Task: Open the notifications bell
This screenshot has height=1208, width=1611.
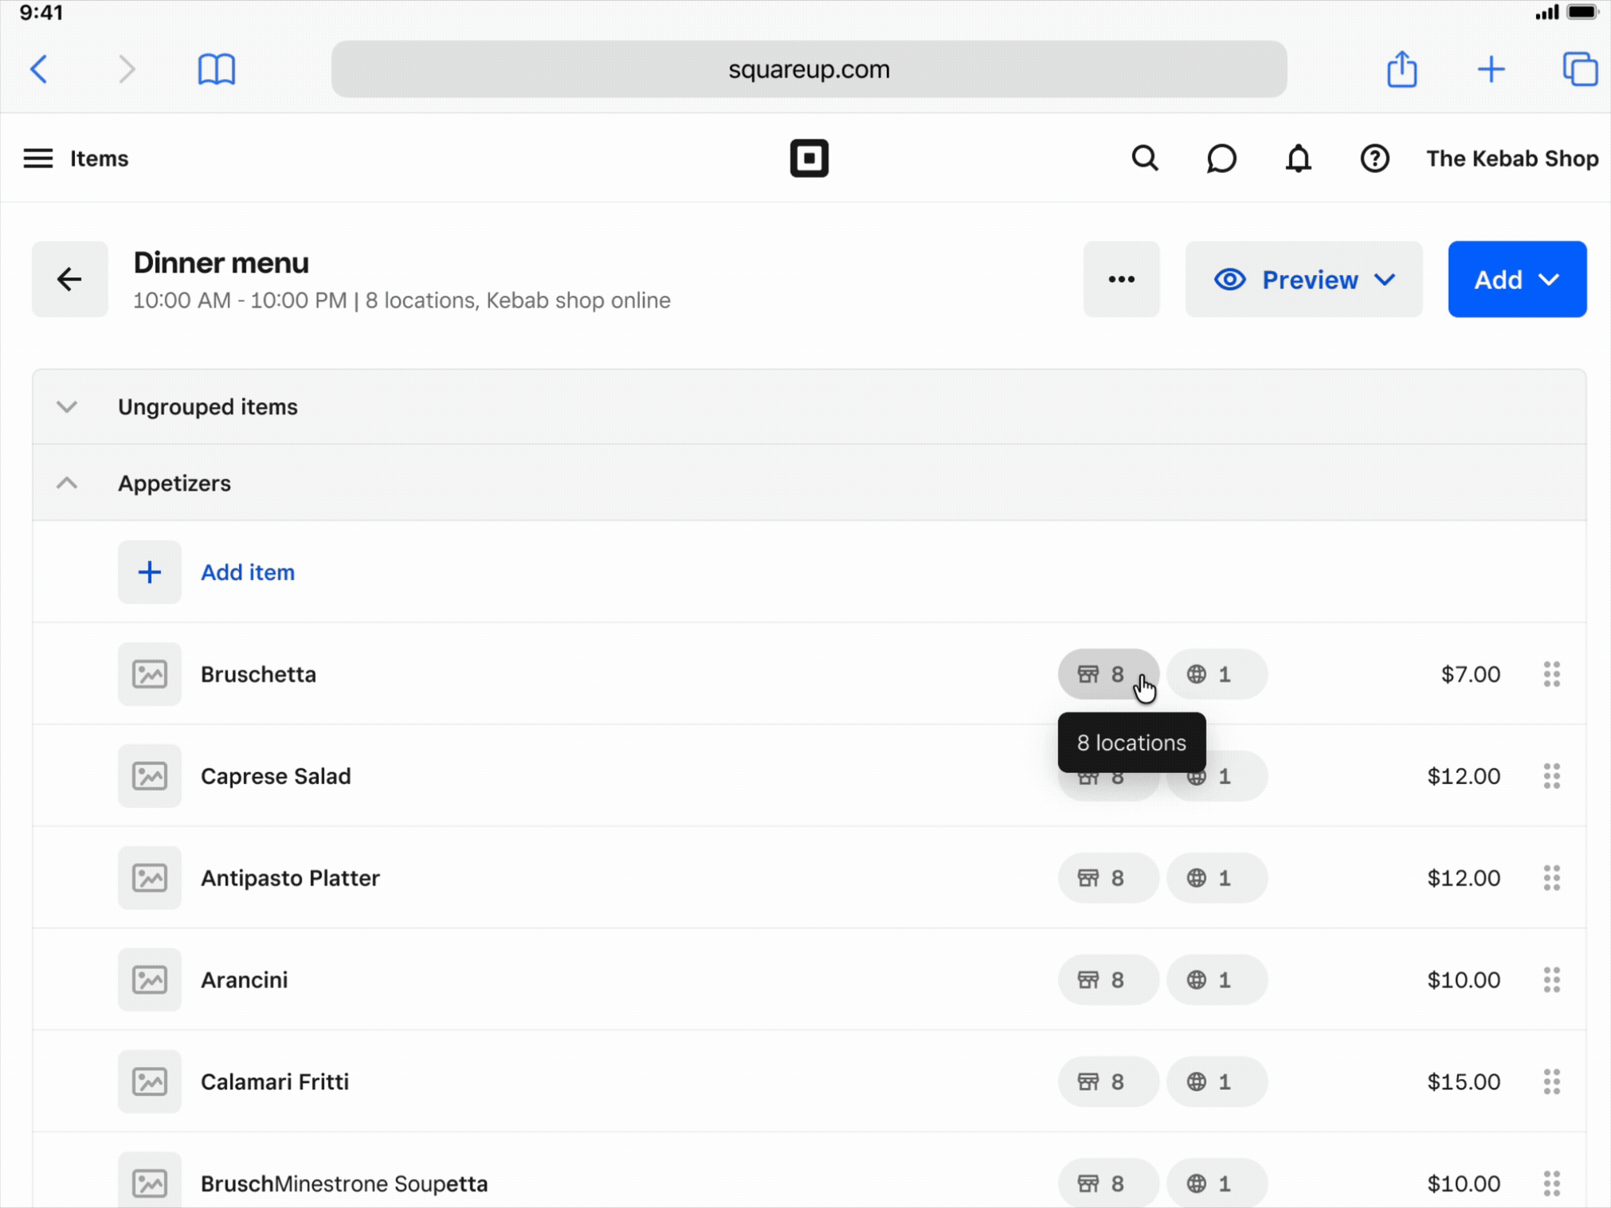Action: click(1298, 159)
